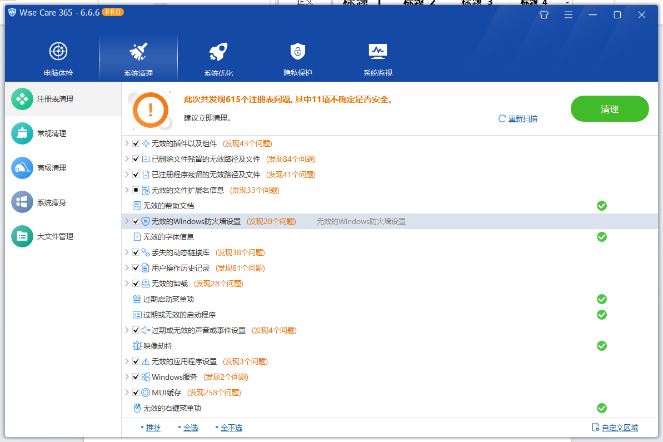Select the (发现43个问题) count text
This screenshot has width=663, height=442.
point(247,143)
